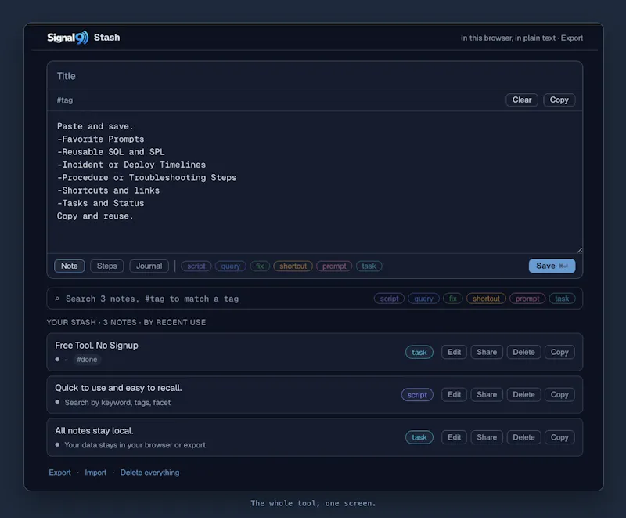Open note titled All notes stay local

(x=94, y=430)
